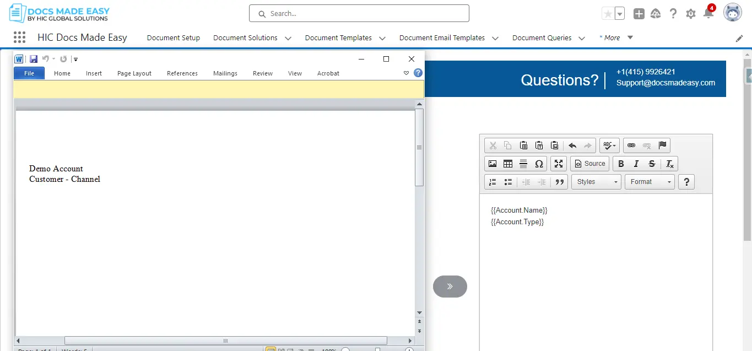Screen dimensions: 752x351
Task: Maximize the editor with the expand icon
Action: (559, 164)
